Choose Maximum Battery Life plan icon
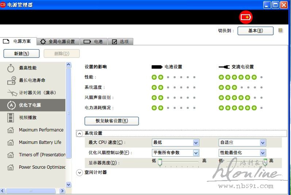 tap(11, 142)
